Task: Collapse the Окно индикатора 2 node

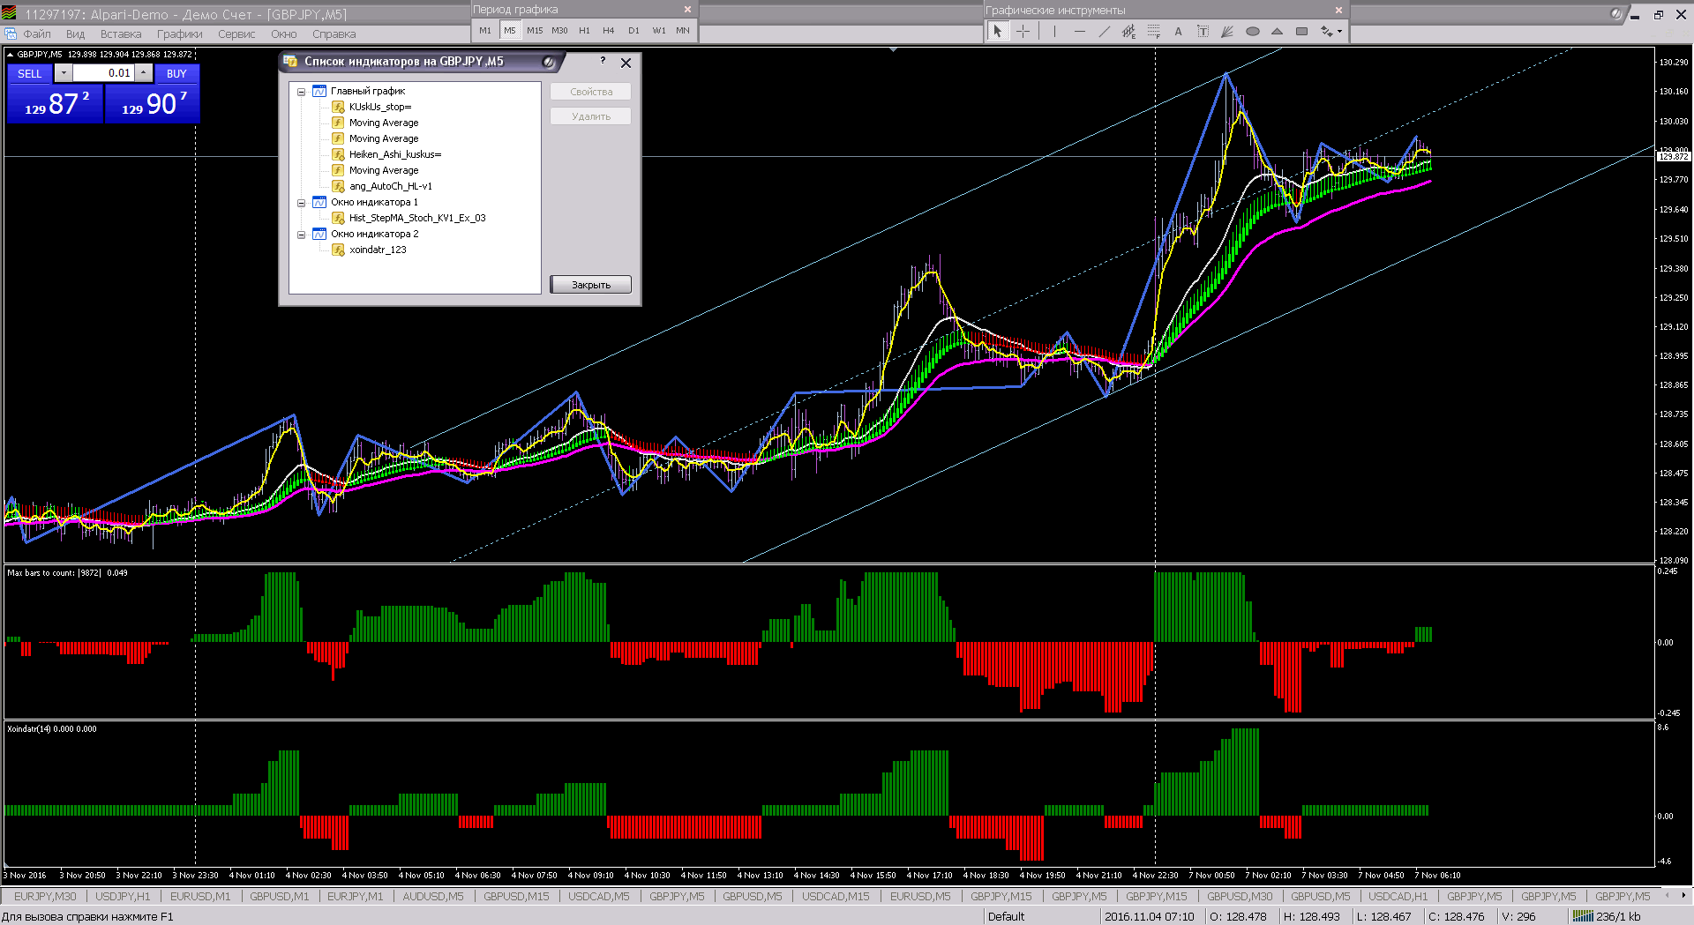Action: point(302,235)
